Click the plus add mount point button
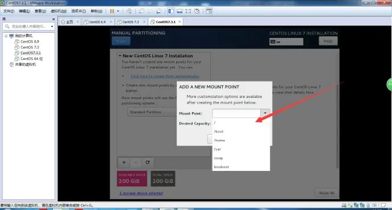 coord(124,162)
